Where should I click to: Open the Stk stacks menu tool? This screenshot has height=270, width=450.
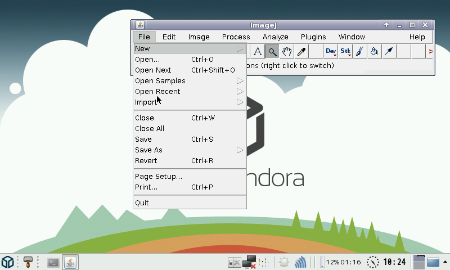pyautogui.click(x=345, y=52)
